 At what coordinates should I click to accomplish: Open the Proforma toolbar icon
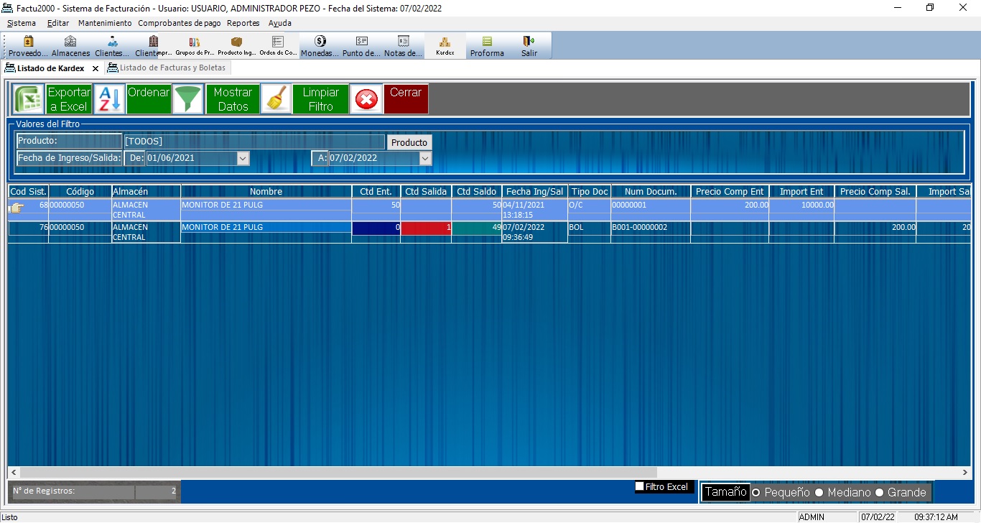pos(487,46)
